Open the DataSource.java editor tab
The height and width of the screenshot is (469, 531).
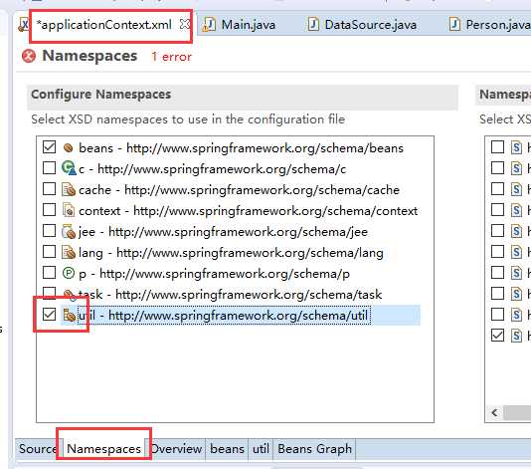(371, 25)
